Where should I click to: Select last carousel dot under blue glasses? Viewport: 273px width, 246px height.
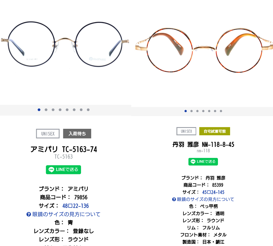(88, 110)
